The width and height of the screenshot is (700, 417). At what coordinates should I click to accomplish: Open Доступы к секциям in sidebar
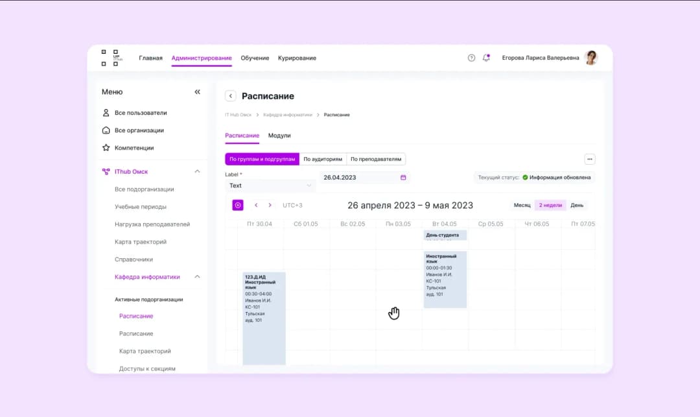click(x=147, y=369)
